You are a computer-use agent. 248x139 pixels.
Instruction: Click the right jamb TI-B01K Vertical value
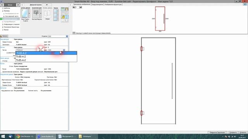pyautogui.click(x=22, y=85)
